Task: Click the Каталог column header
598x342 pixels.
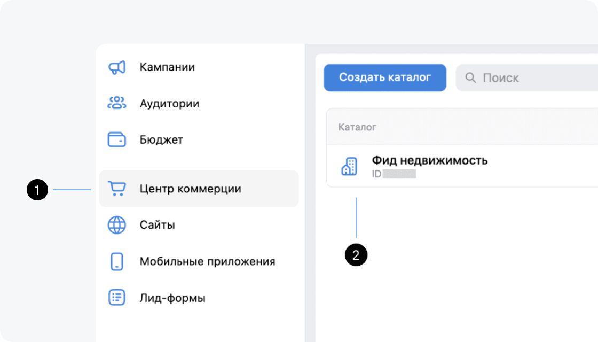Action: 357,127
